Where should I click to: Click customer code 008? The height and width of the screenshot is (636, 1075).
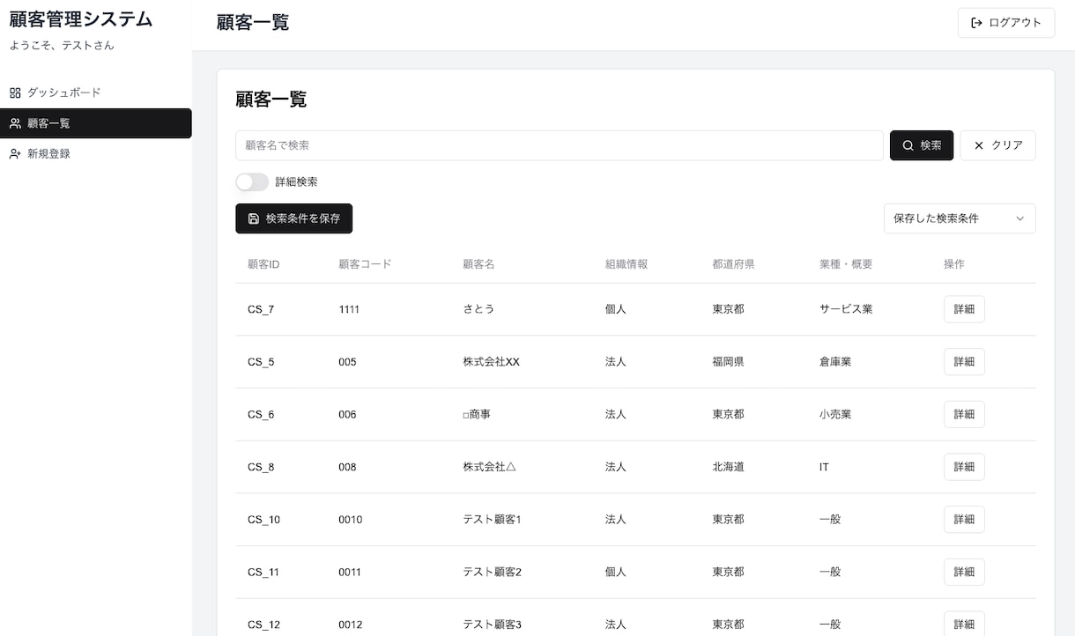click(347, 467)
